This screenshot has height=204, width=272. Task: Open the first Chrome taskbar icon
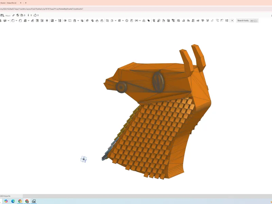[x=20, y=201]
